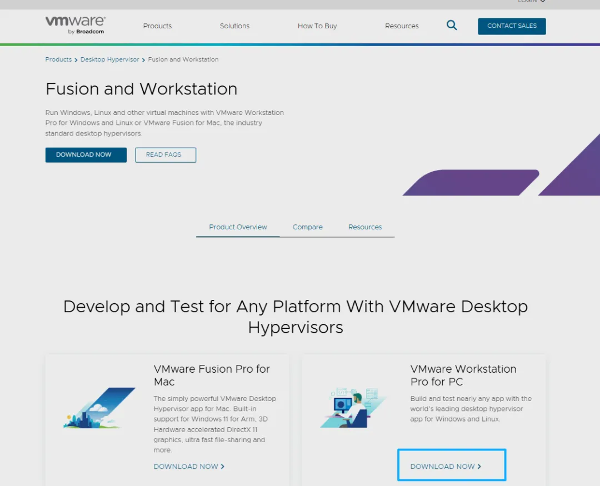This screenshot has width=600, height=486.
Task: Click the CONTACT SALES button
Action: (x=512, y=26)
